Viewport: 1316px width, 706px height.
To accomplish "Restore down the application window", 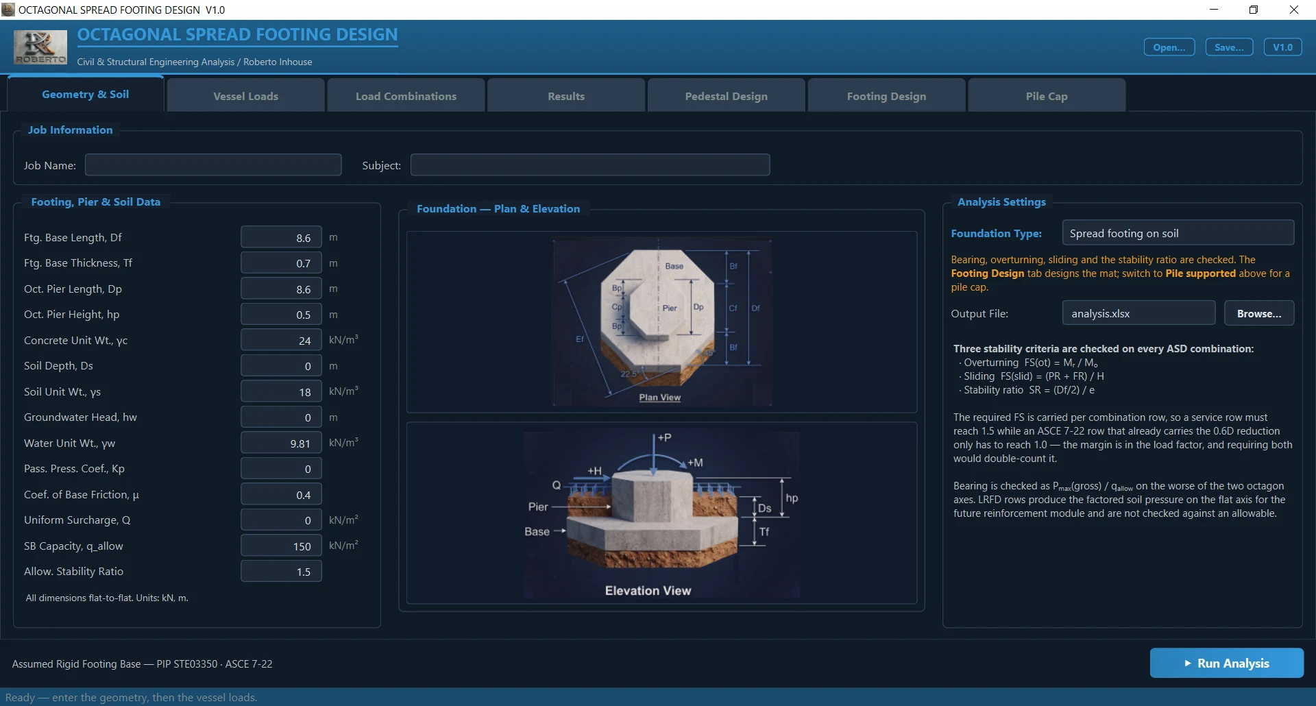I will coord(1254,10).
